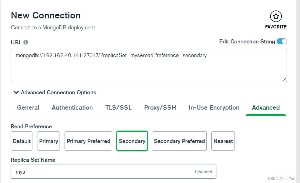
Task: Switch to the General tab
Action: [x=28, y=108]
